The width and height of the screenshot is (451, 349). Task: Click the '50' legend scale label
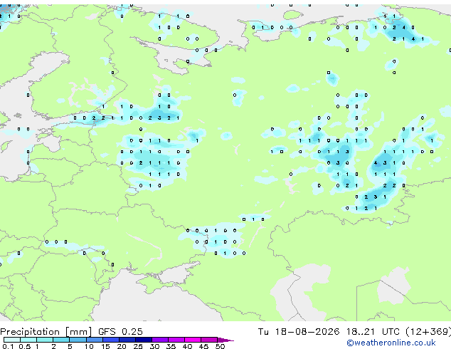(x=221, y=346)
